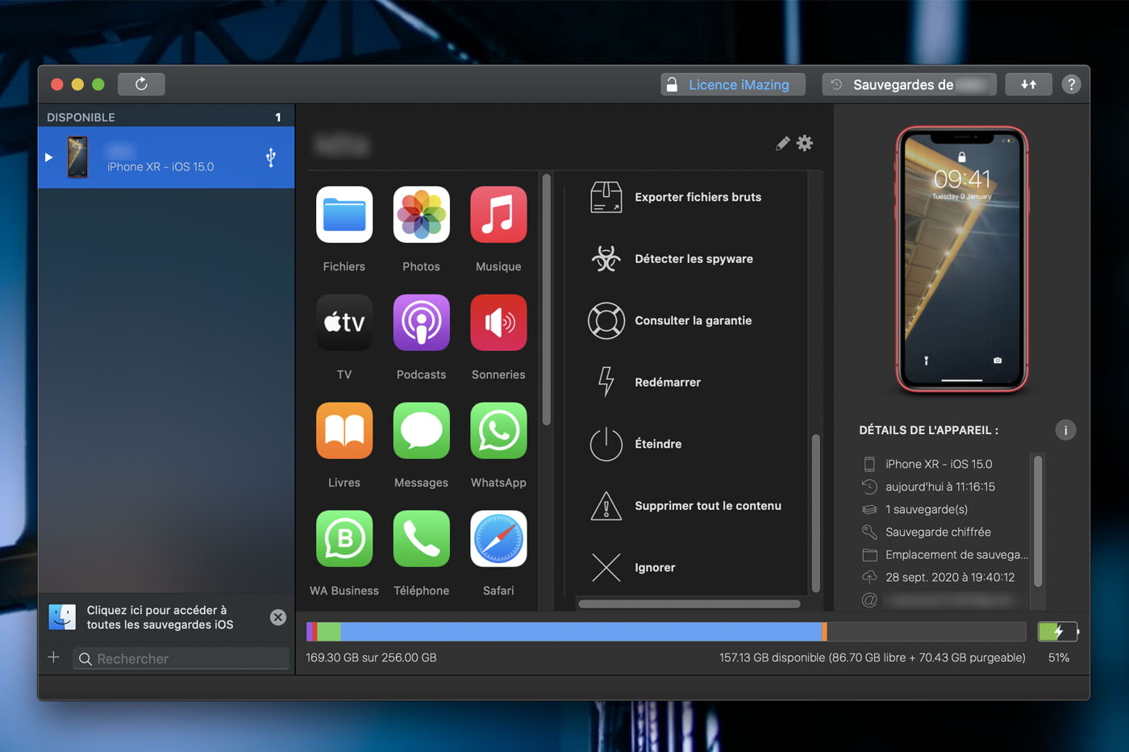Choose Supprimer tout le contenu
The image size is (1129, 752).
pyautogui.click(x=686, y=506)
